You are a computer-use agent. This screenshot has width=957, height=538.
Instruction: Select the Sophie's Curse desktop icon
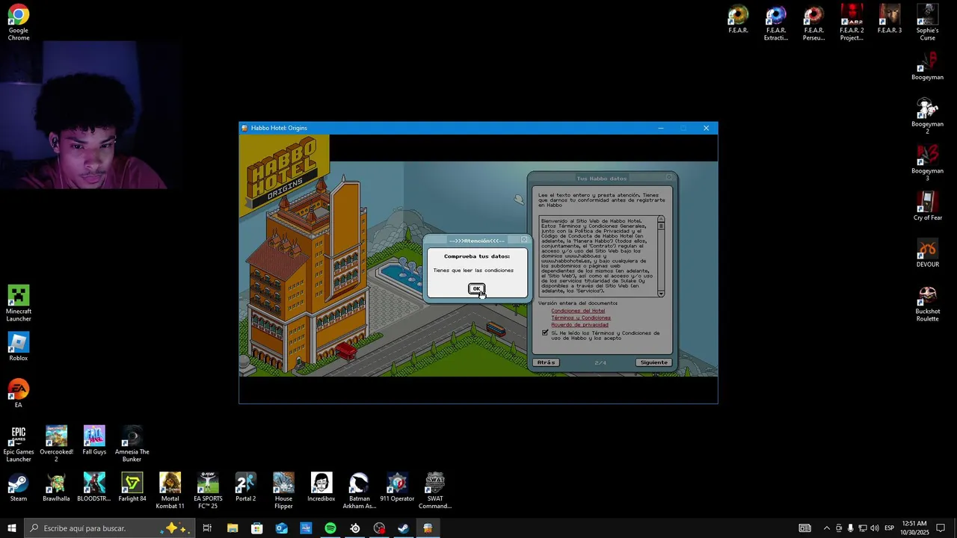coord(927,22)
